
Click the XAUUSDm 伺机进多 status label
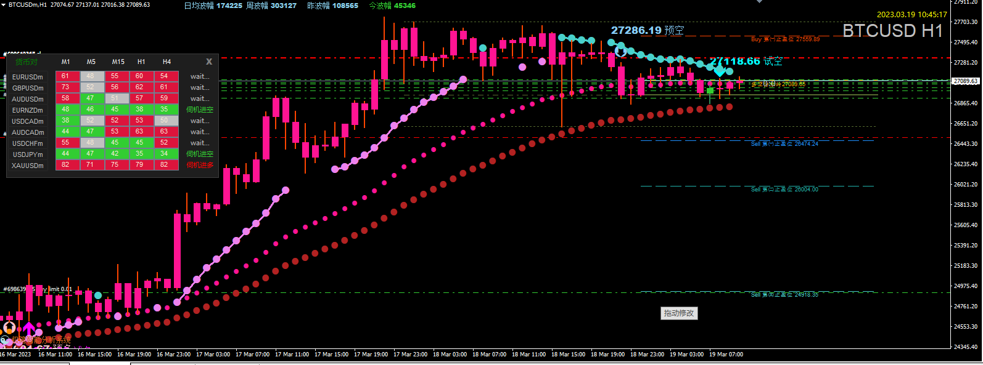pos(200,165)
